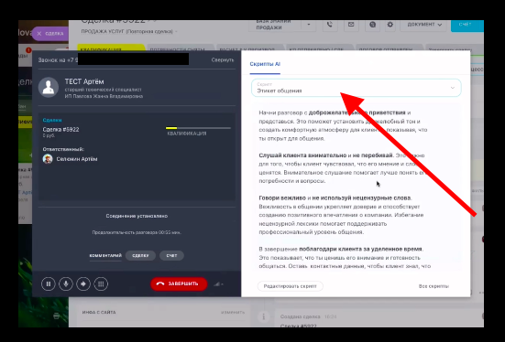This screenshot has width=505, height=342.
Task: Open the Все скрипты link
Action: pos(434,286)
